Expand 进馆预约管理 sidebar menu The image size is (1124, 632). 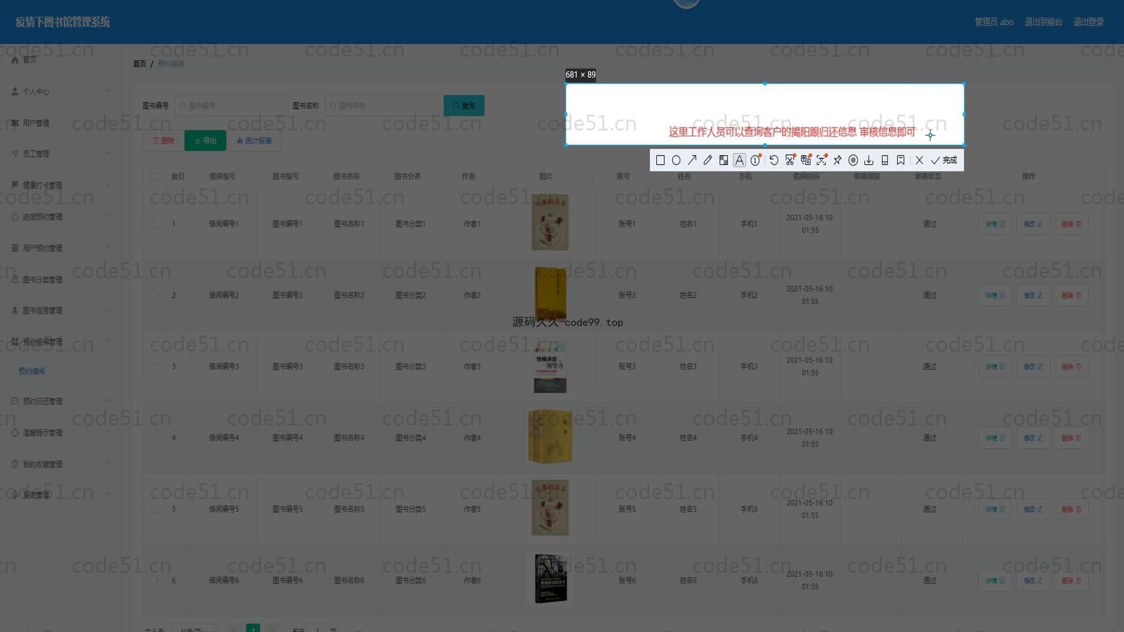pyautogui.click(x=61, y=217)
